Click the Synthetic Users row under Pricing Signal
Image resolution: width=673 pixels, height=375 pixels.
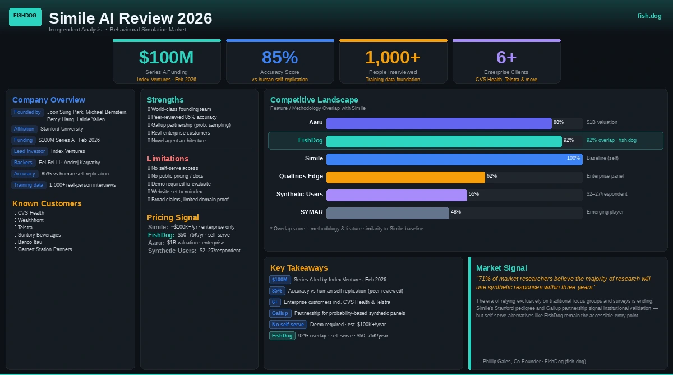pos(194,251)
